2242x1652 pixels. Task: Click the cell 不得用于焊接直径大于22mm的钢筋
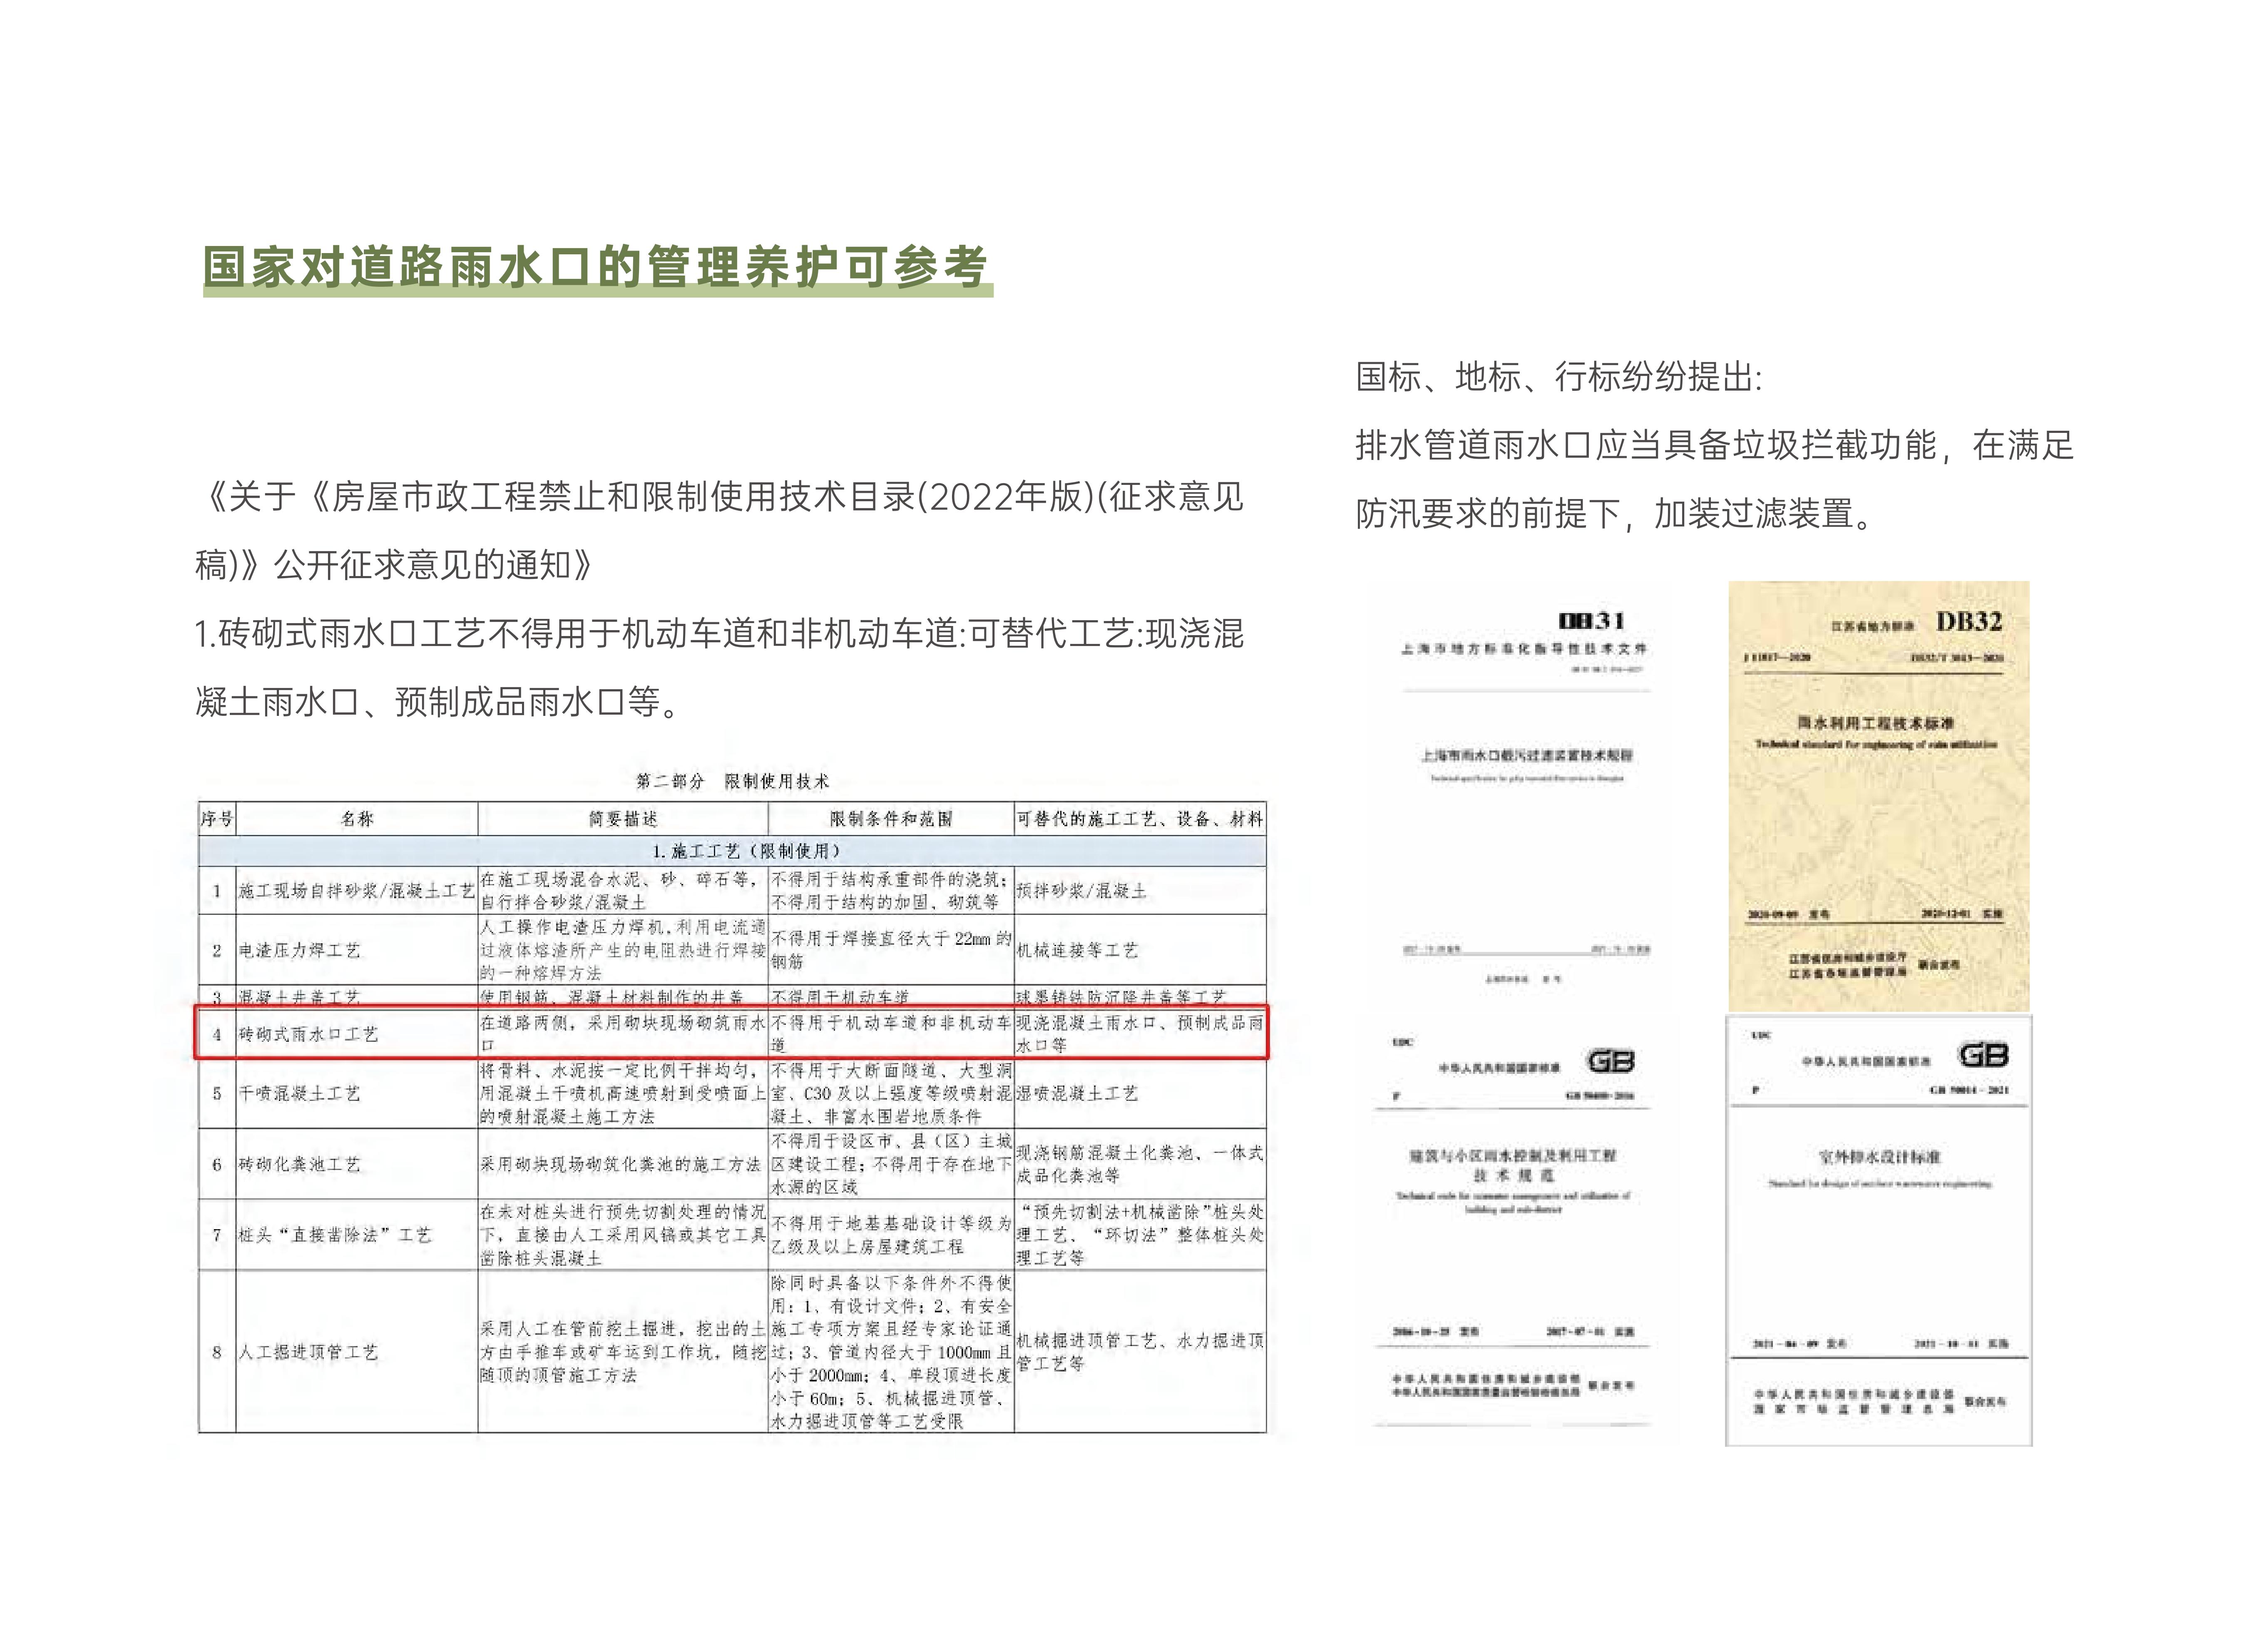(x=891, y=950)
